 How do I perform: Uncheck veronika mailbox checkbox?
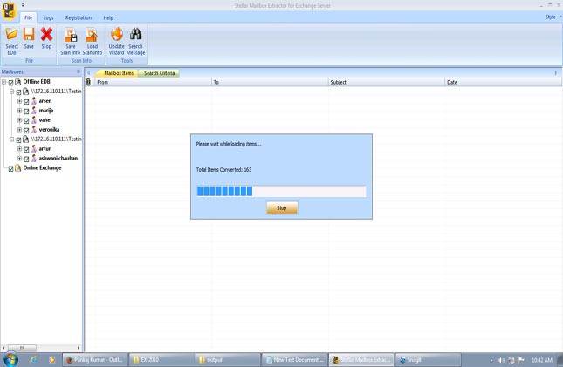click(x=26, y=130)
